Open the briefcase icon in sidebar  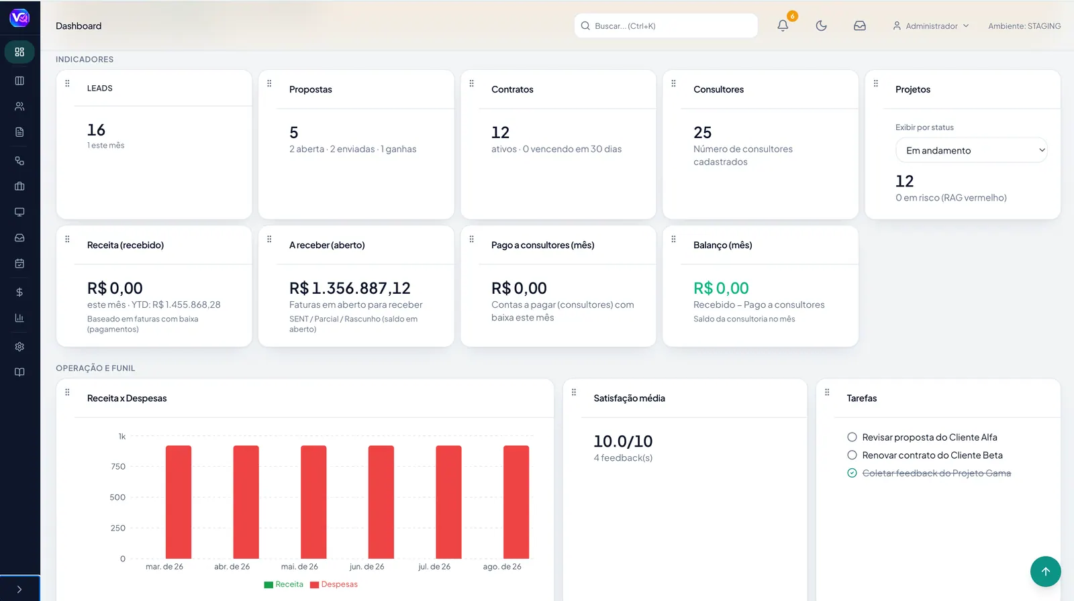[19, 186]
